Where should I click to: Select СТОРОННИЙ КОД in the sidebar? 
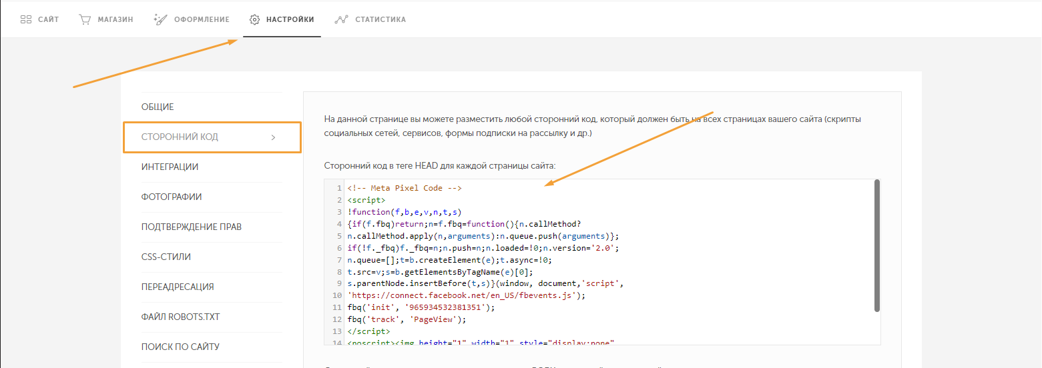[x=212, y=137]
